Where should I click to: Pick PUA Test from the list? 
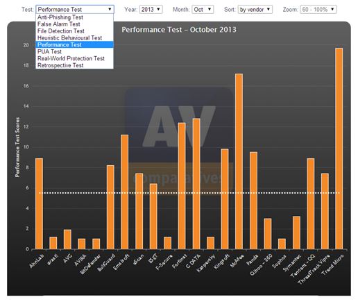point(74,51)
